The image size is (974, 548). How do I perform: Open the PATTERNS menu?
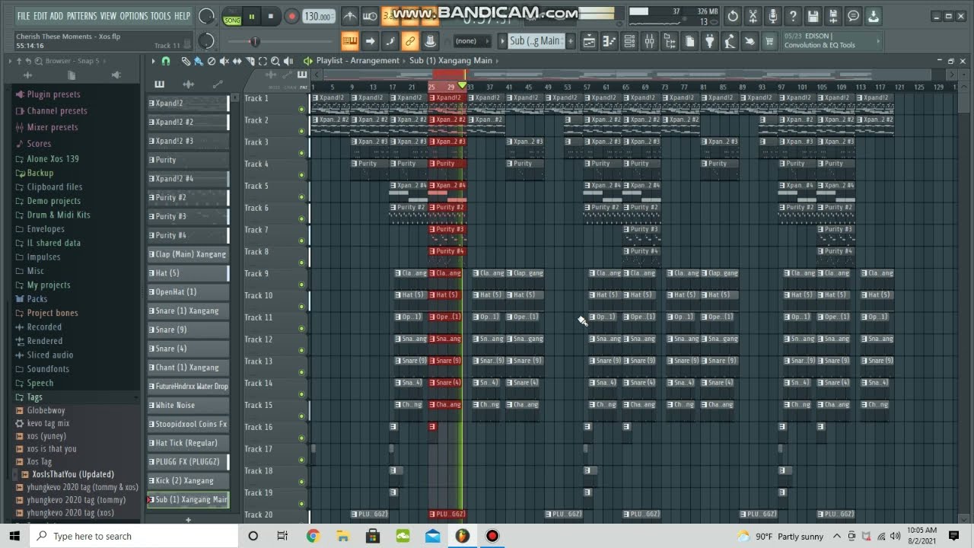click(81, 16)
